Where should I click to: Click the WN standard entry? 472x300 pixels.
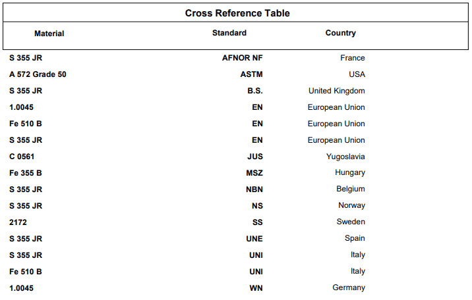[256, 288]
